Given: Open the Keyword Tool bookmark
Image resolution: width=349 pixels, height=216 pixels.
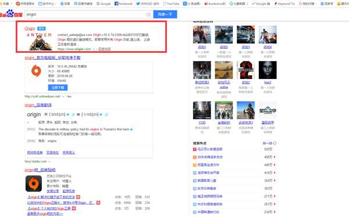Looking at the screenshot, I should [284, 3].
